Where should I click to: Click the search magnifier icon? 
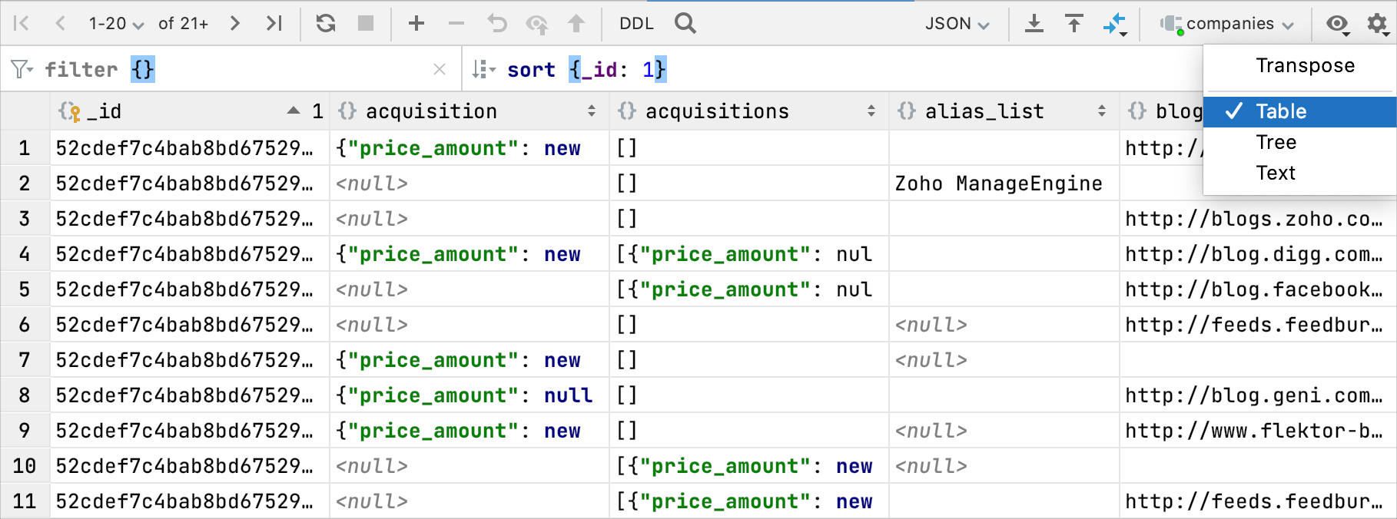coord(685,23)
